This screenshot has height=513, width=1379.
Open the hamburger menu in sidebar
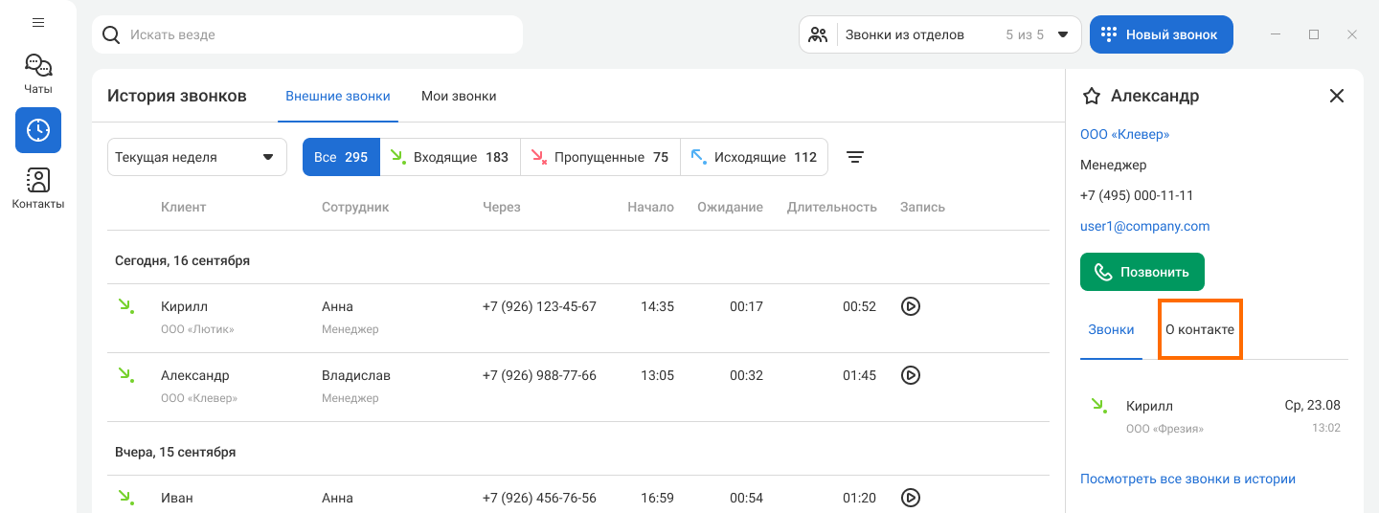click(x=38, y=22)
